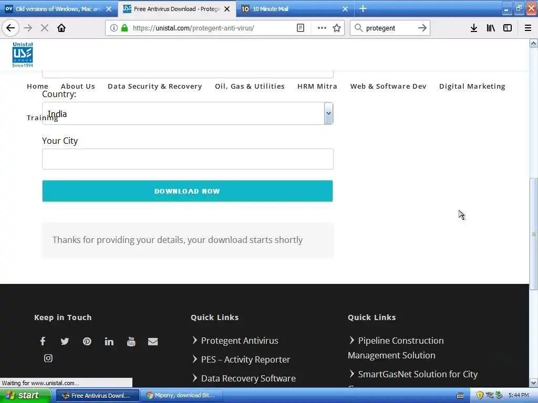The width and height of the screenshot is (538, 403).
Task: Open the Digital Marketing menu item
Action: pos(472,87)
